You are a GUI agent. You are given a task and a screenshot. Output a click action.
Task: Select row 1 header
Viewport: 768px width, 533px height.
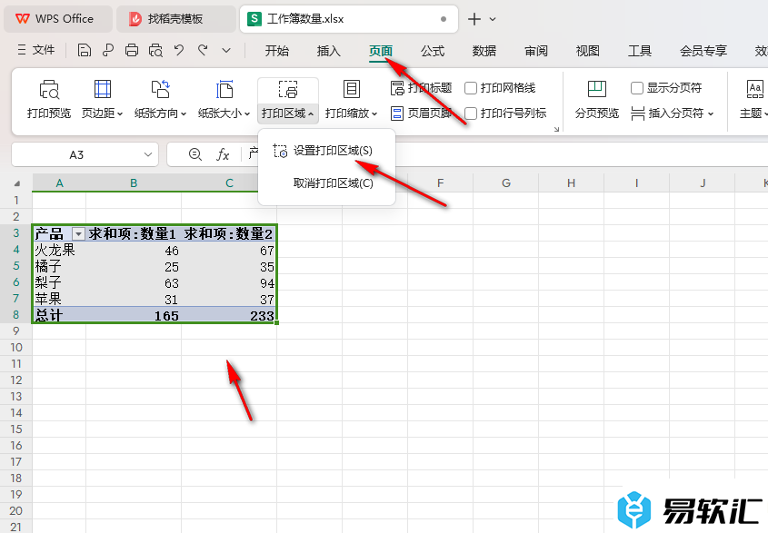point(16,200)
